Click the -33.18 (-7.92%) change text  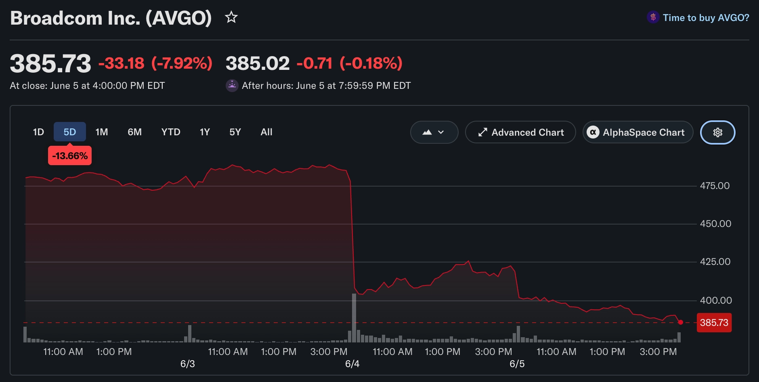tap(155, 63)
